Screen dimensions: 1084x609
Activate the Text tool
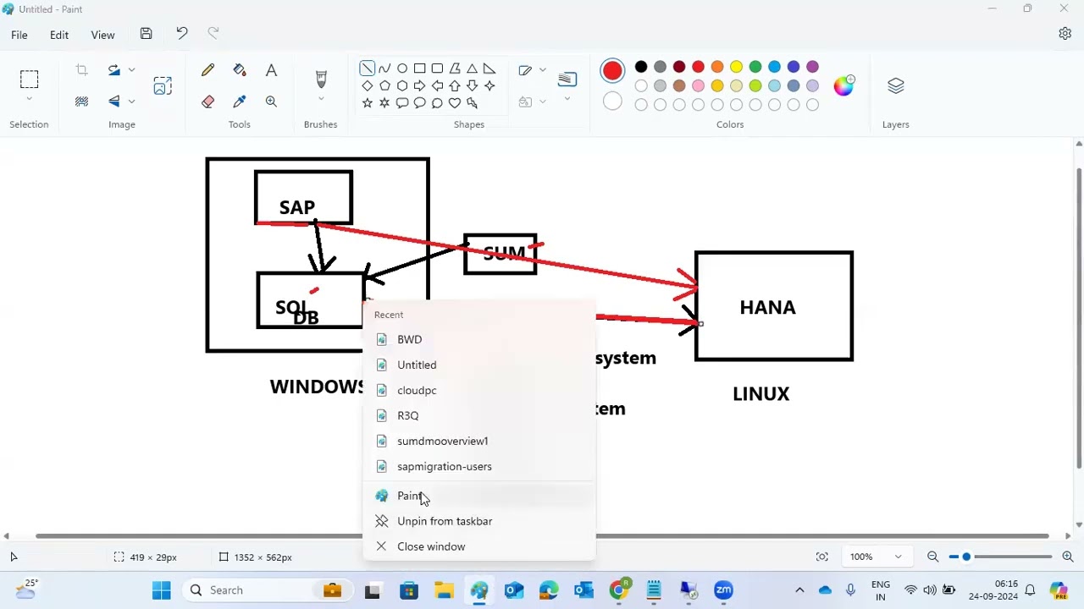[x=271, y=70]
